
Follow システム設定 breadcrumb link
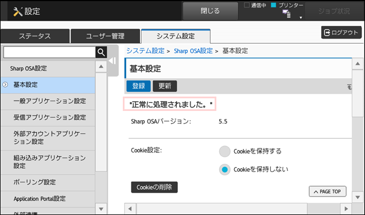(x=146, y=51)
